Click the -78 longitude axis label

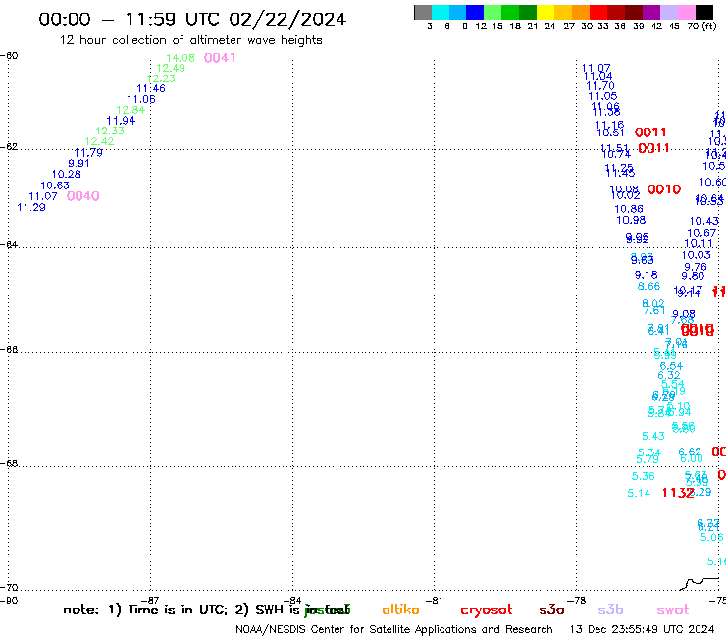(577, 601)
